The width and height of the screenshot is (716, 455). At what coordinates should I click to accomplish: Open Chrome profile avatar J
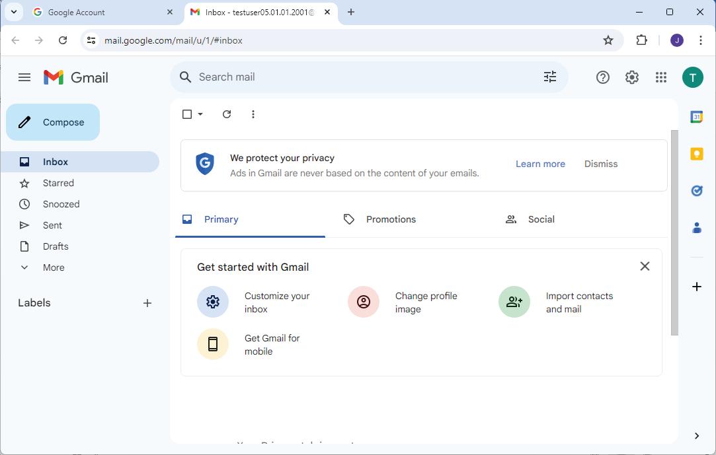(677, 40)
